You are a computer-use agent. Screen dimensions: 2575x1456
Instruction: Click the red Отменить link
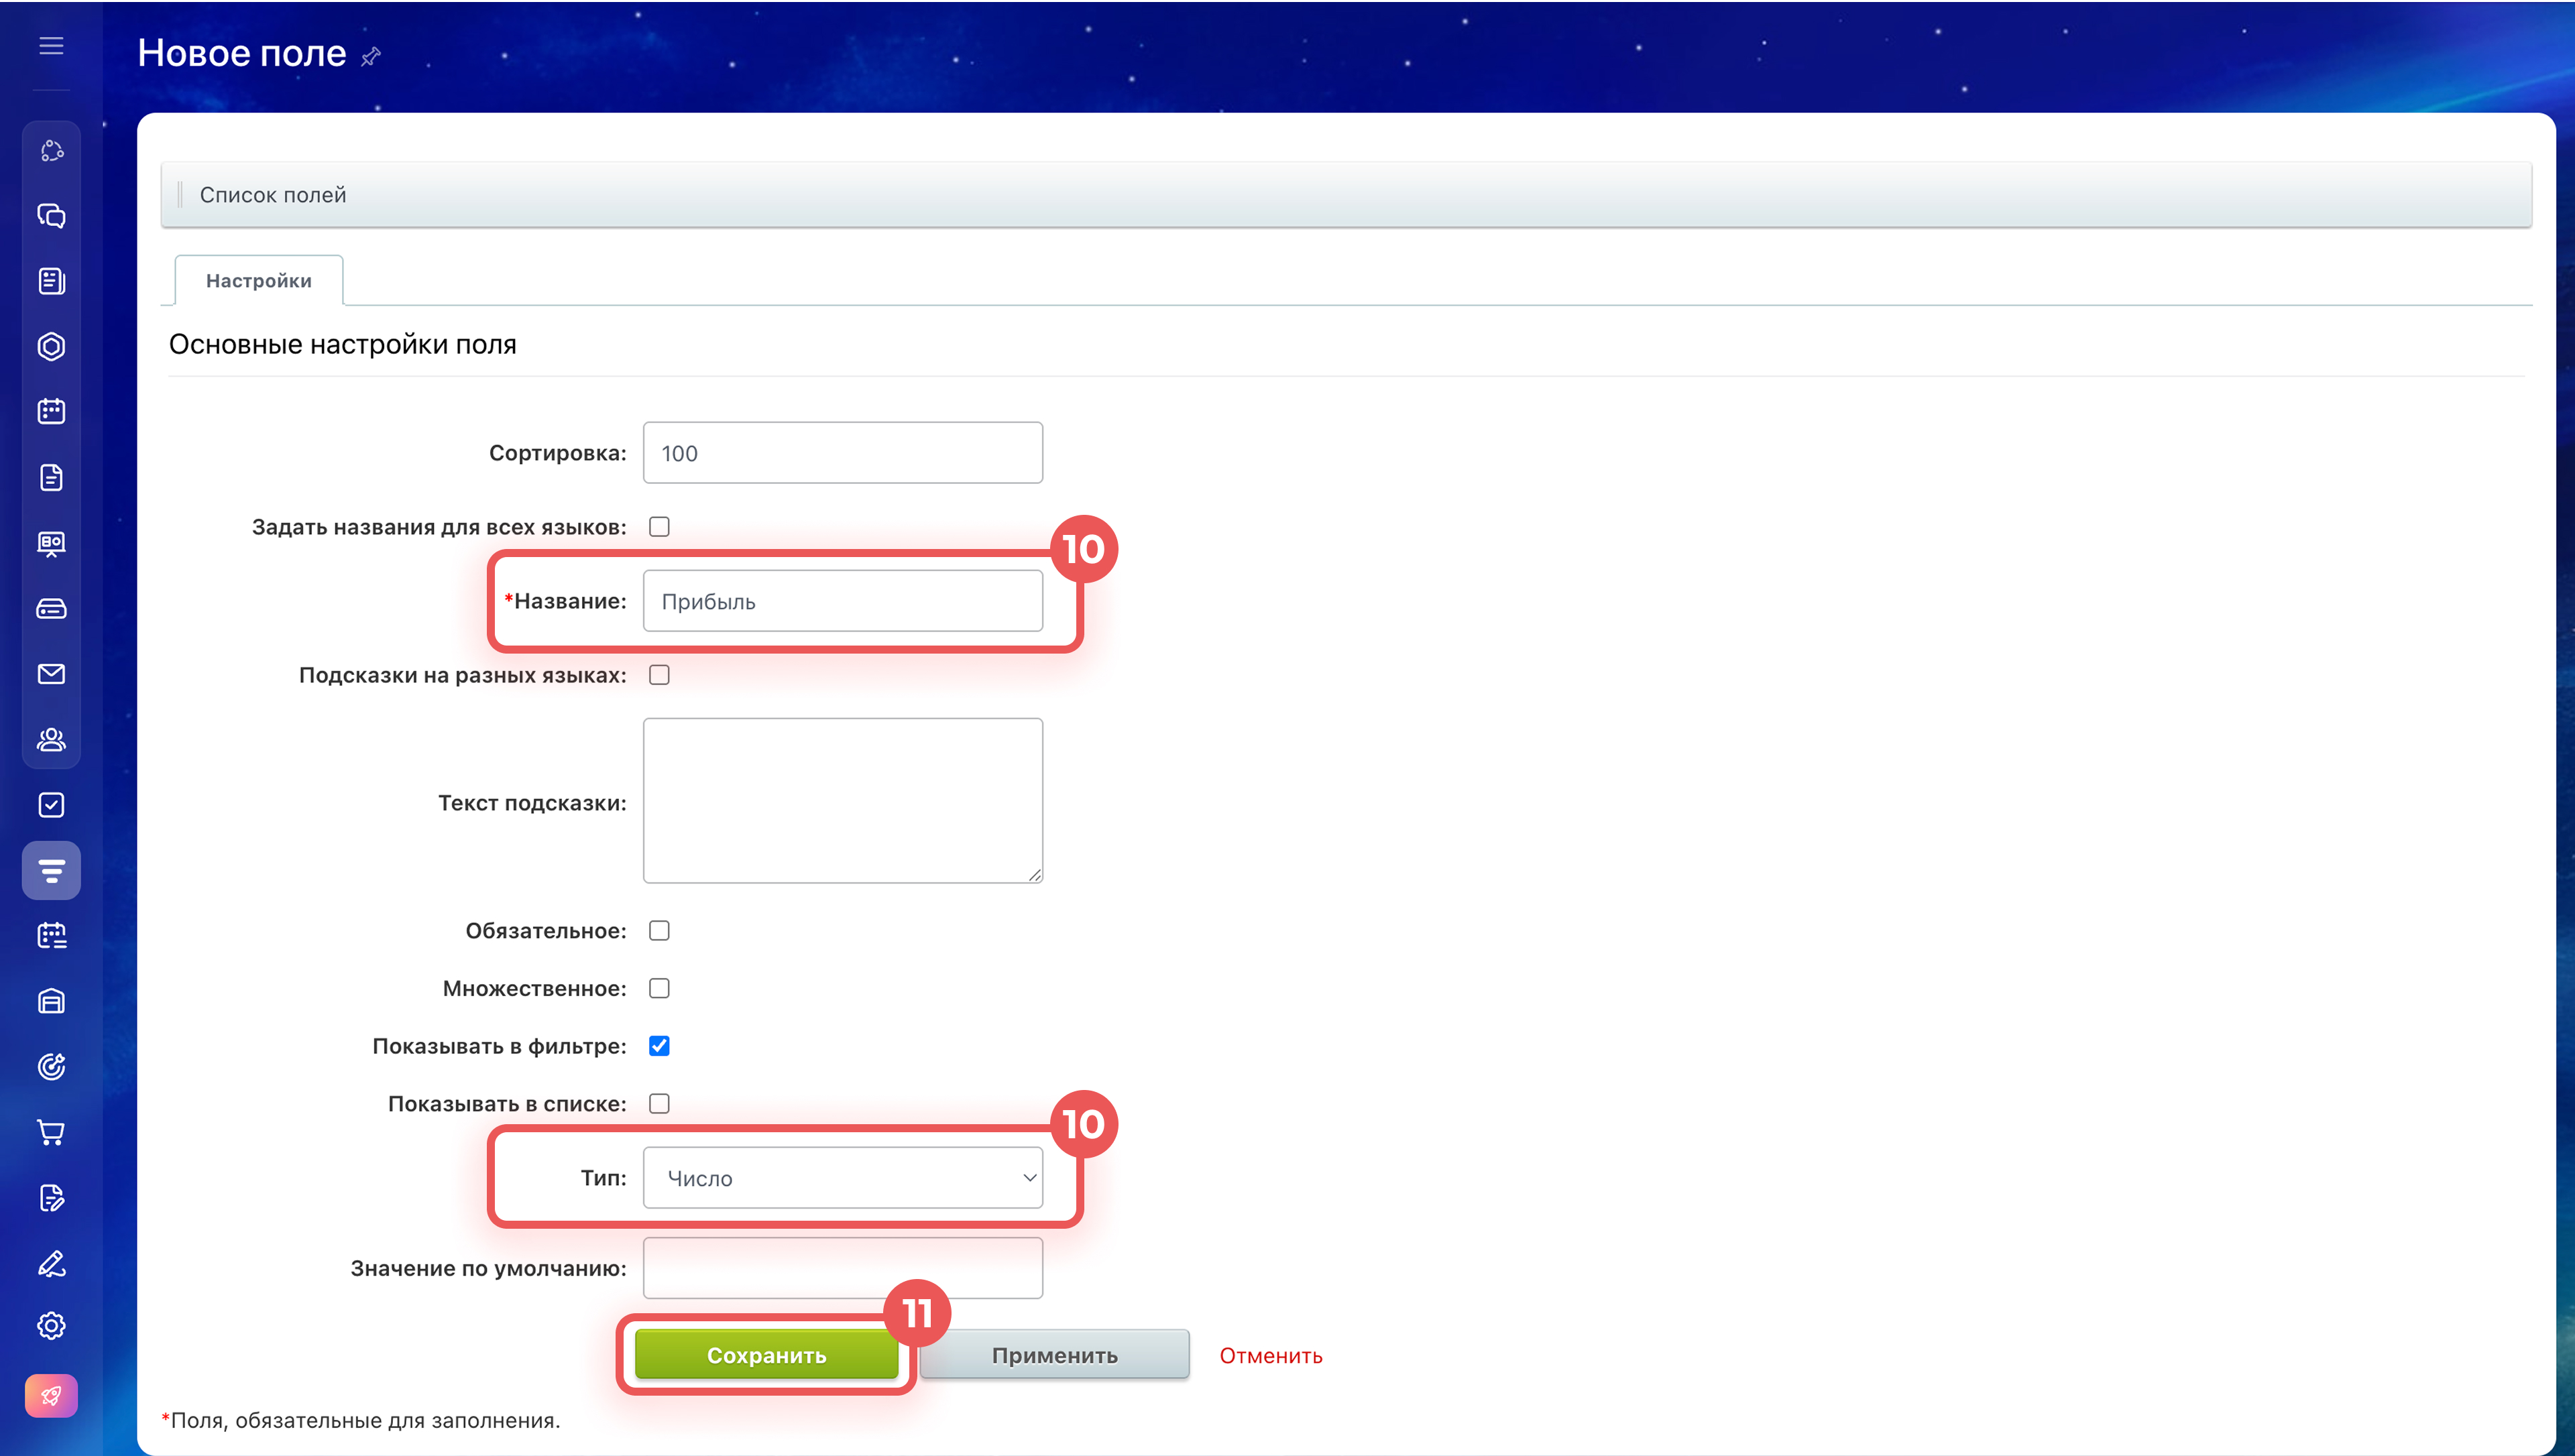(x=1270, y=1355)
